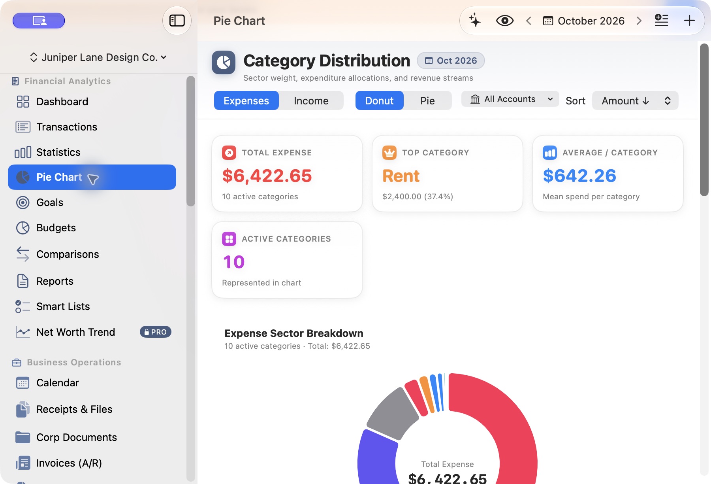Click the Net Worth Trend chart icon
711x484 pixels.
pyautogui.click(x=23, y=332)
